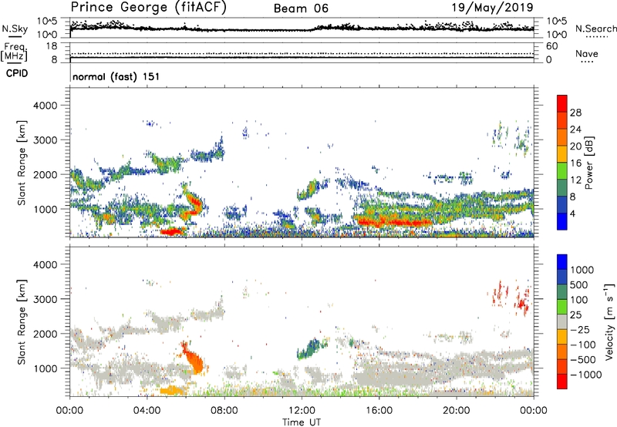The image size is (617, 427).
Task: Select the 20:00 time tick label
Action: pyautogui.click(x=457, y=411)
